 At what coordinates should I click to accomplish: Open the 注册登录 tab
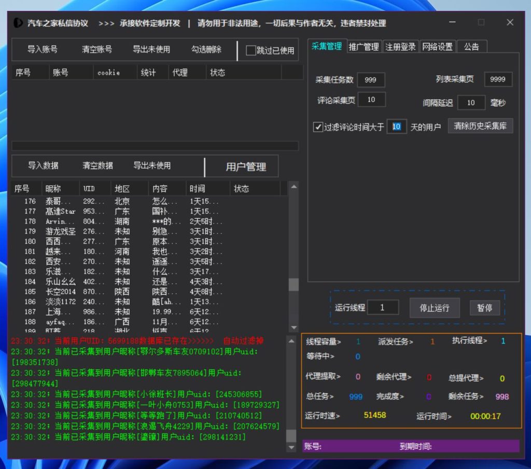(401, 46)
